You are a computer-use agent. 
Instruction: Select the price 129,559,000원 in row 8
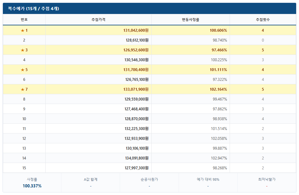coord(137,99)
